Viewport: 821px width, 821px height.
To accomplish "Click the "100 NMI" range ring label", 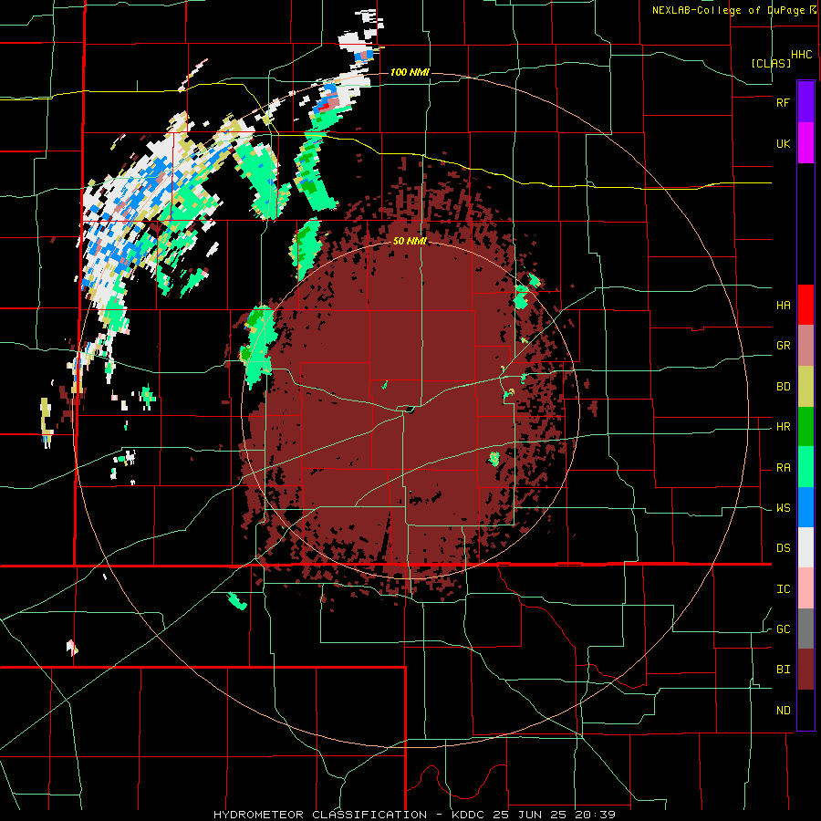I will 410,72.
